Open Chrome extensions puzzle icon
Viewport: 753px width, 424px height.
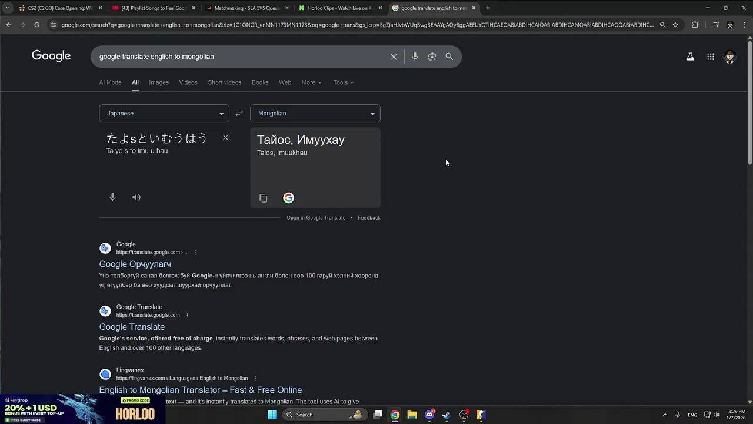(x=695, y=25)
